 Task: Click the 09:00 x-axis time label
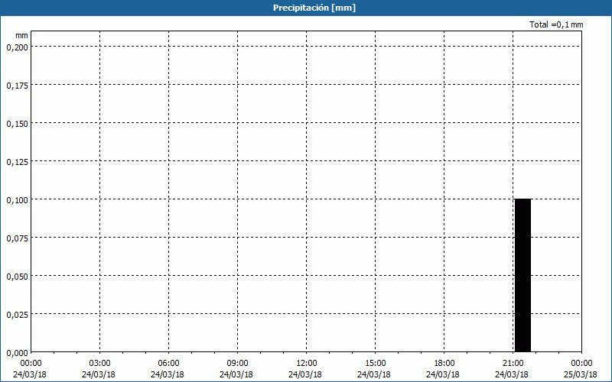[237, 363]
